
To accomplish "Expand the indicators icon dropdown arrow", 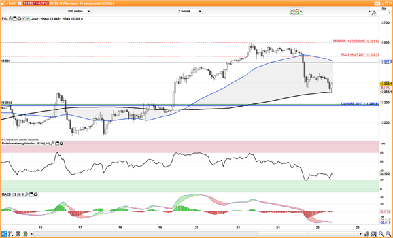I will pyautogui.click(x=301, y=12).
